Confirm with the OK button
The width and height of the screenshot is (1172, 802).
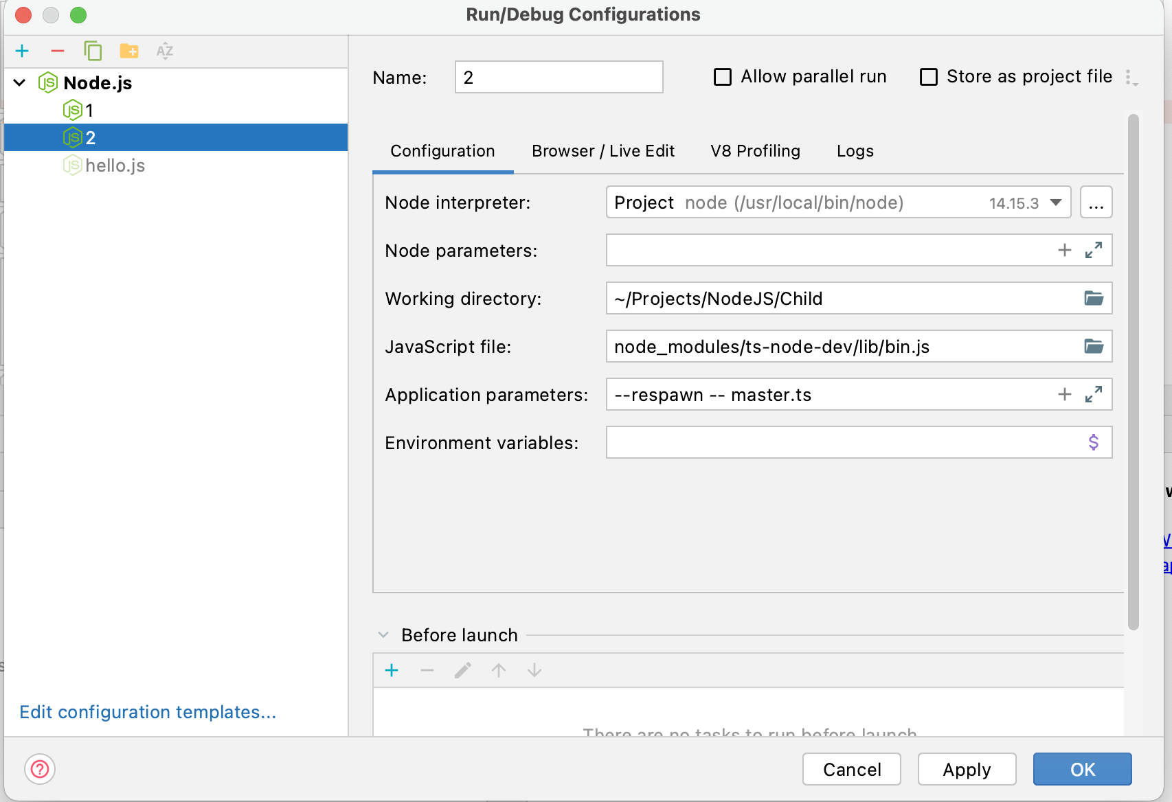[1083, 769]
